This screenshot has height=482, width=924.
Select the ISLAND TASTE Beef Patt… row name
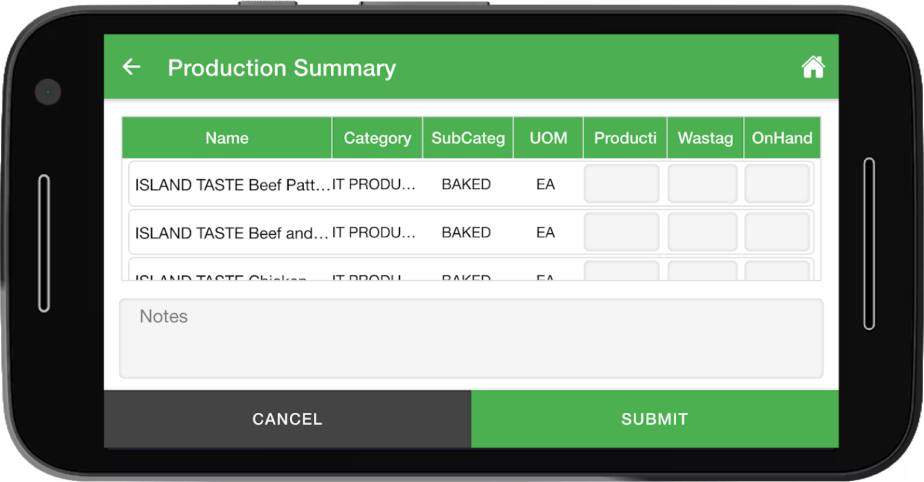232,184
